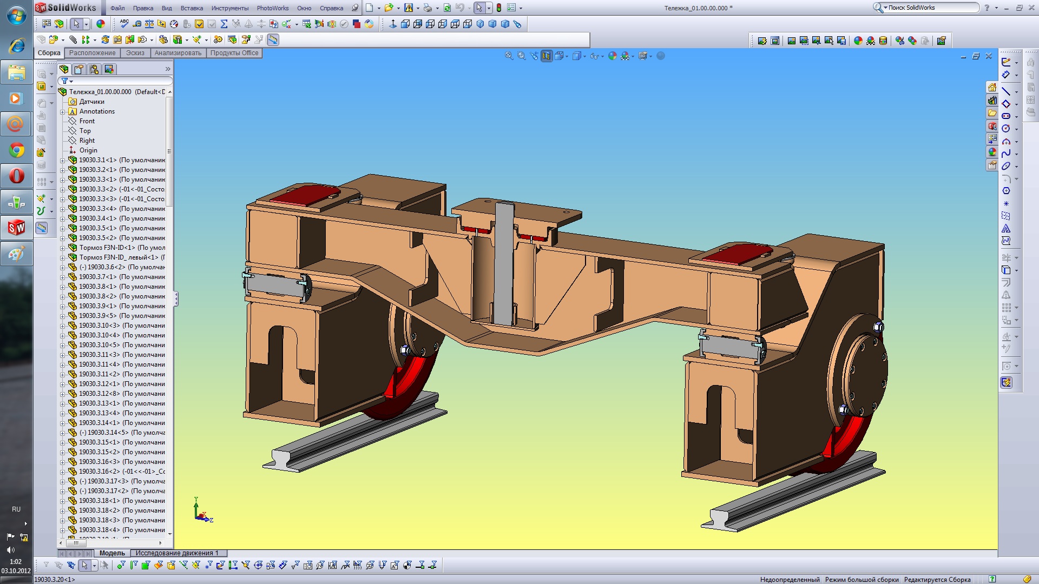
Task: Activate the Section View tool in viewport toolbar
Action: 547,56
